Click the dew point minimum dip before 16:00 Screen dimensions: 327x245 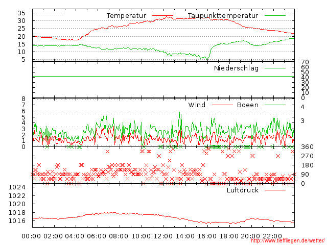(207, 59)
